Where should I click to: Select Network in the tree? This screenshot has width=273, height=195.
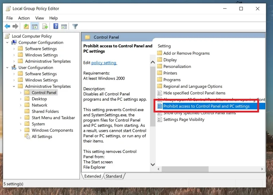[x=40, y=105]
